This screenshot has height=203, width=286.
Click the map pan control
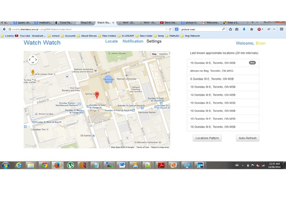click(x=33, y=60)
